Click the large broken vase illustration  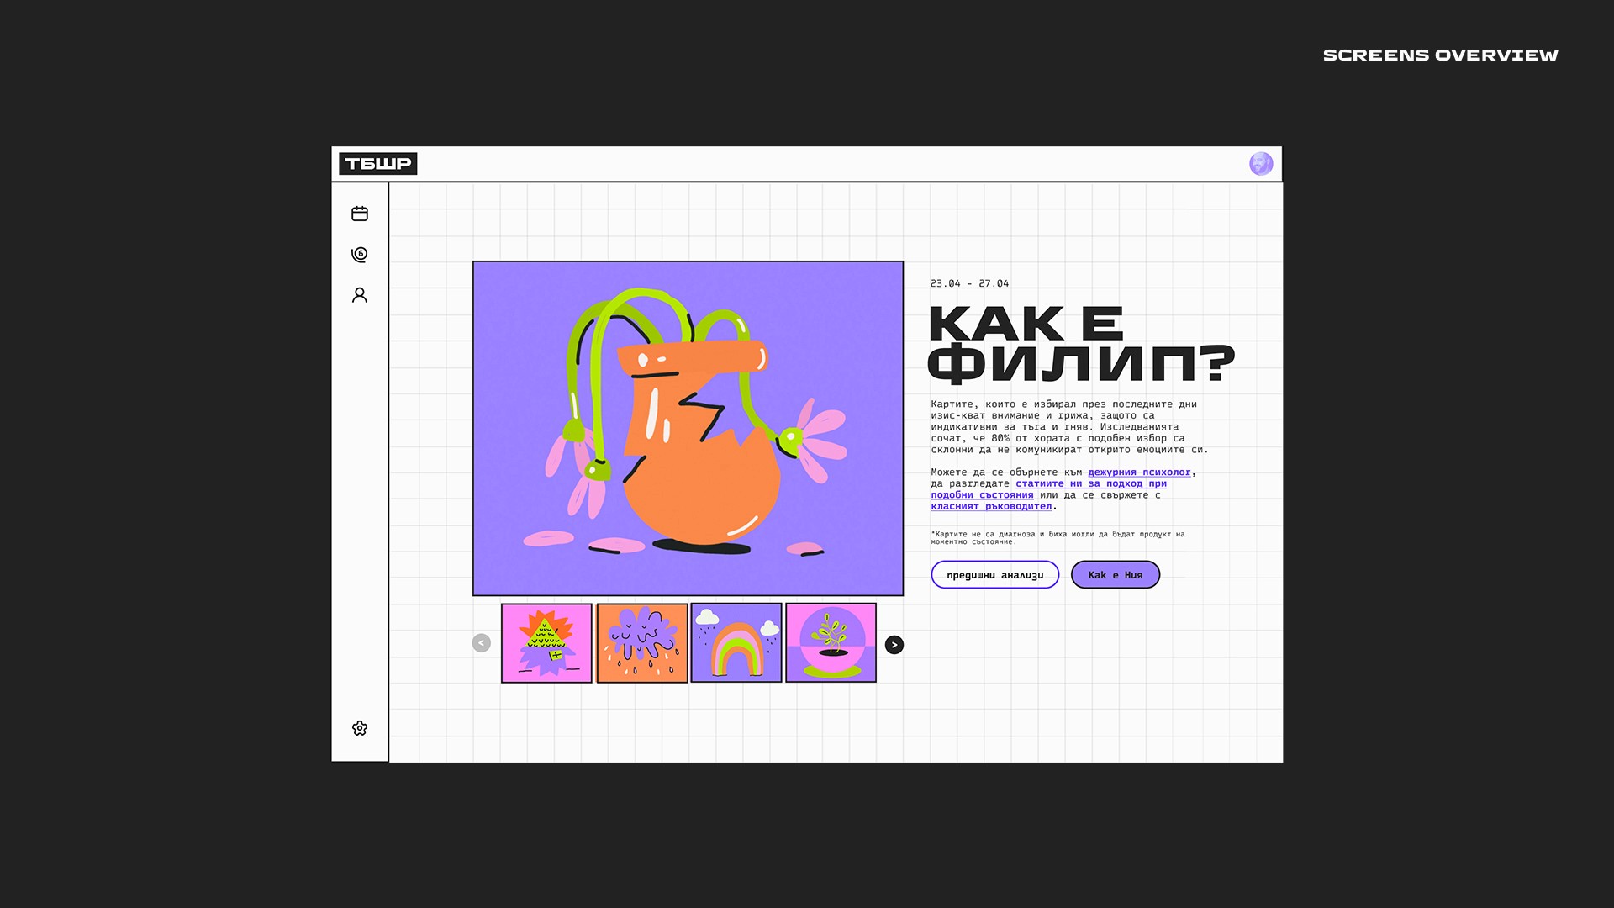688,429
